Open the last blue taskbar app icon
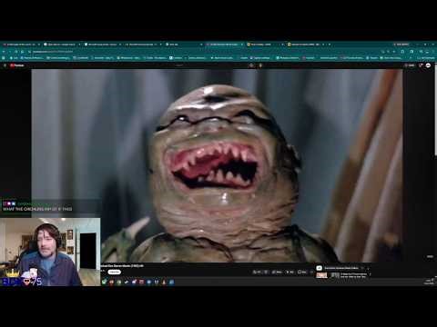Image resolution: width=437 pixels, height=327 pixels. tap(171, 282)
